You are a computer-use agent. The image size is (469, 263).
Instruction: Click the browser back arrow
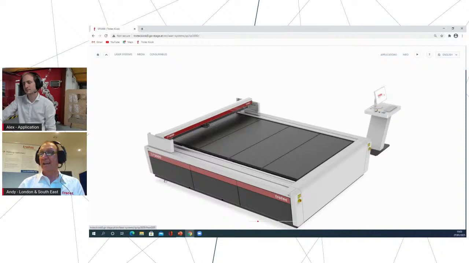tap(93, 36)
